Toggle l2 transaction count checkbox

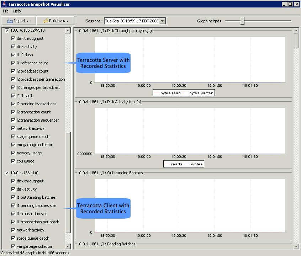13,112
